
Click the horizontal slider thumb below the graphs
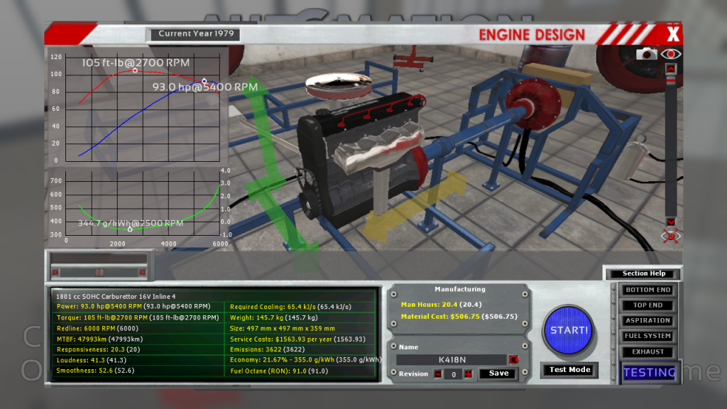coord(99,272)
